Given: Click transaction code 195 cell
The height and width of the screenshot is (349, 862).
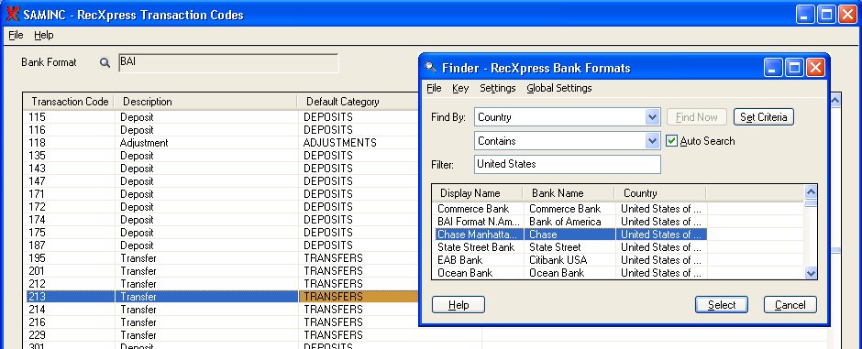Looking at the screenshot, I should click(71, 258).
